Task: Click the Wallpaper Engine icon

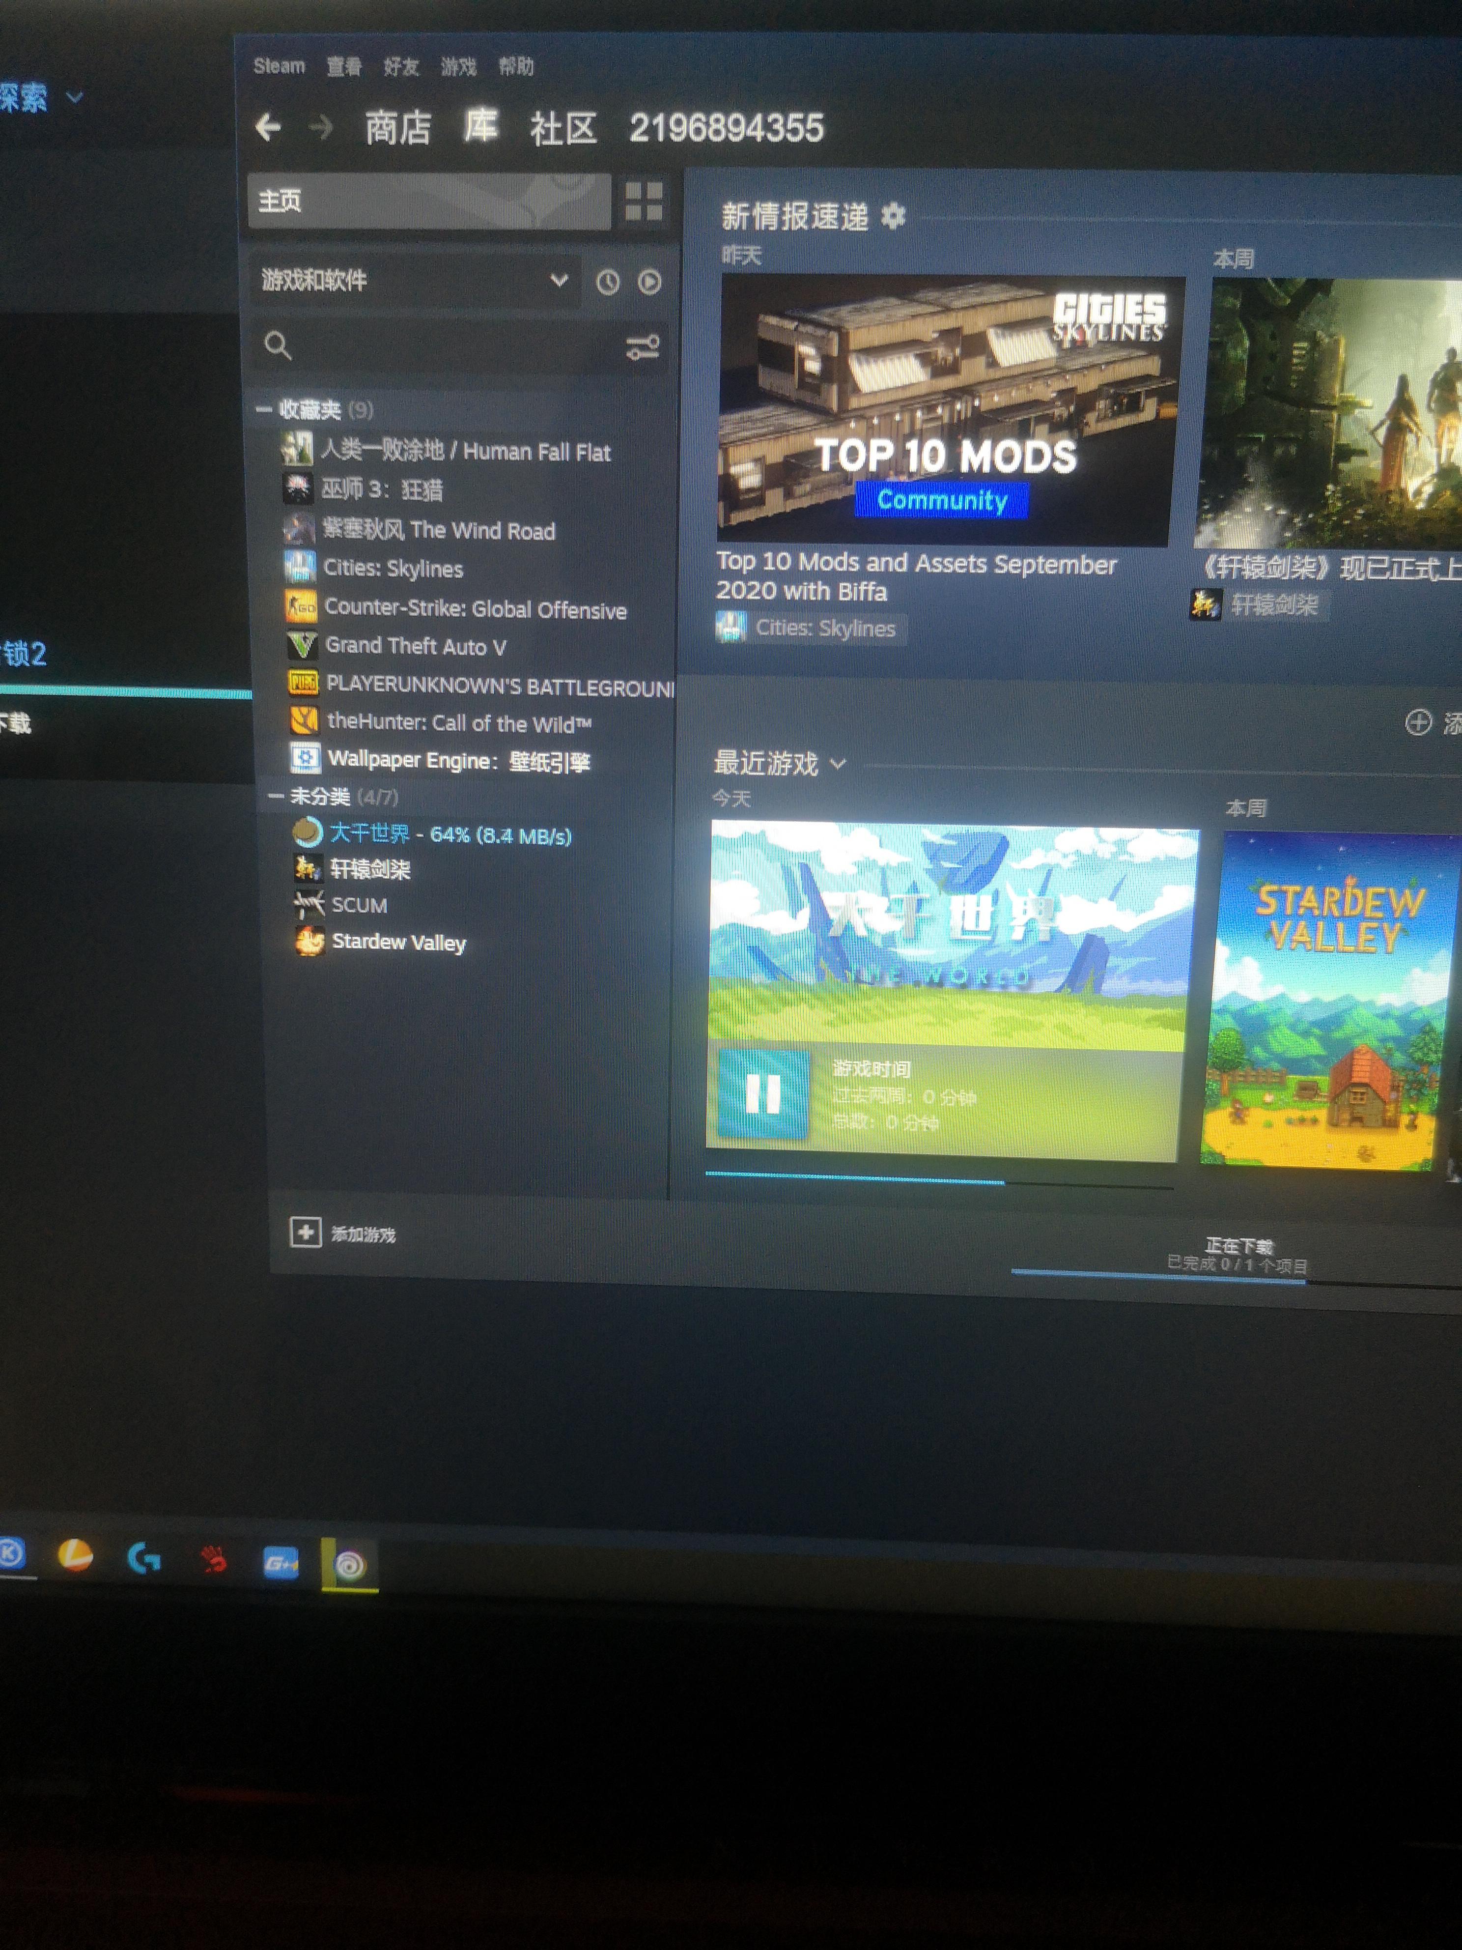Action: [305, 758]
